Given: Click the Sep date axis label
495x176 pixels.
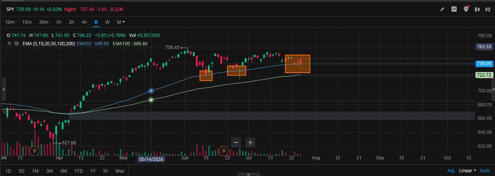Looking at the screenshot, I should point(380,158).
